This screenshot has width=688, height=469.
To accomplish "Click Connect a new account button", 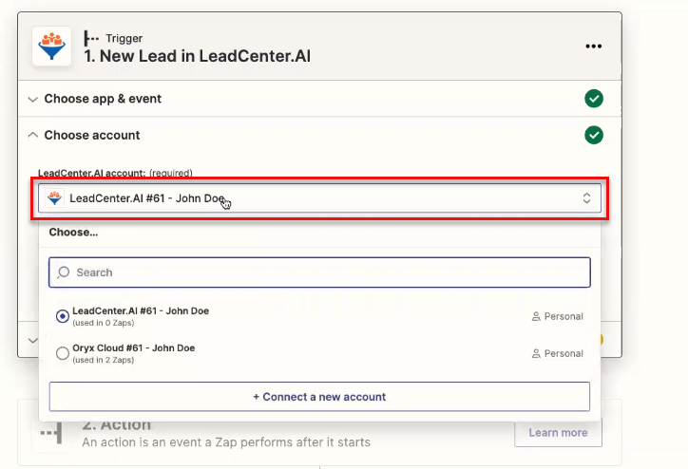I will [x=319, y=397].
